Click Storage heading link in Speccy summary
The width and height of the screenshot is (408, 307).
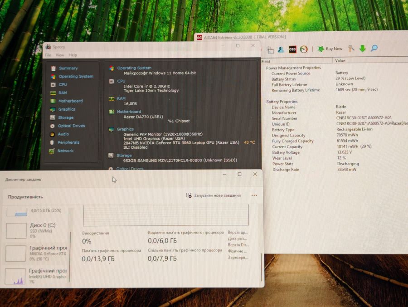[x=124, y=156]
